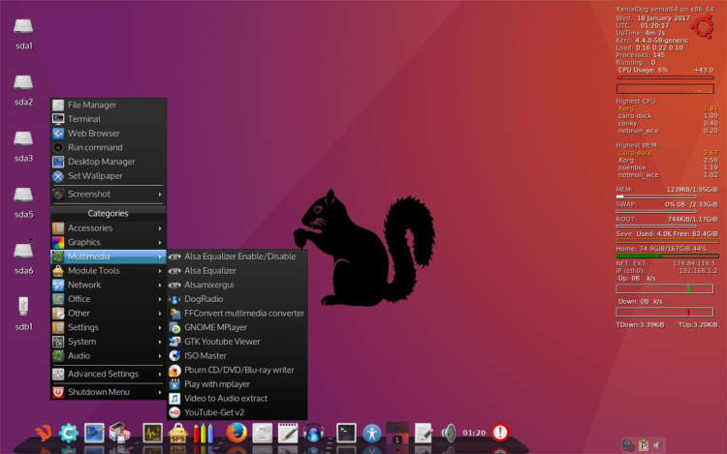Click the terminal icon in the dock
This screenshot has height=454, width=727.
point(346,433)
